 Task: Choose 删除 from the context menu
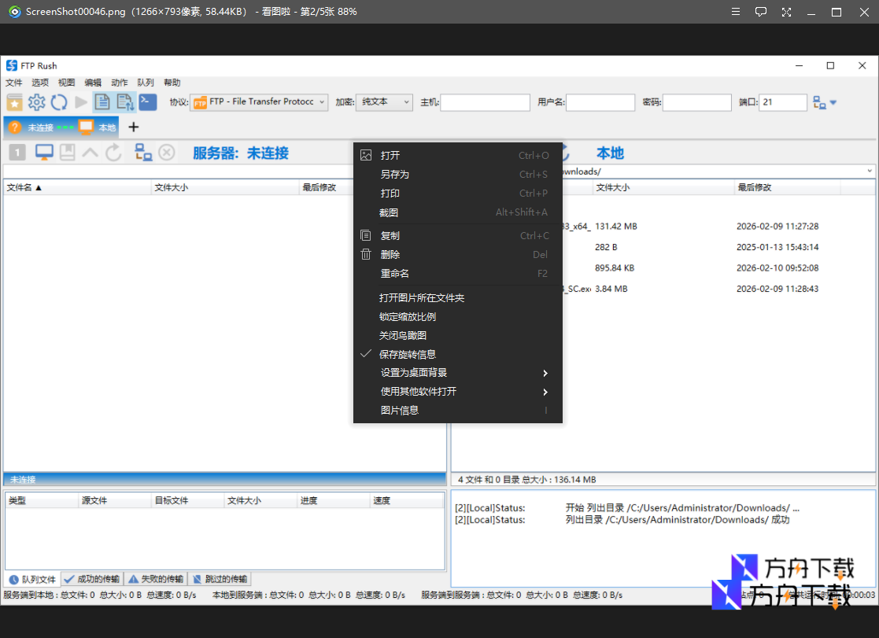390,254
